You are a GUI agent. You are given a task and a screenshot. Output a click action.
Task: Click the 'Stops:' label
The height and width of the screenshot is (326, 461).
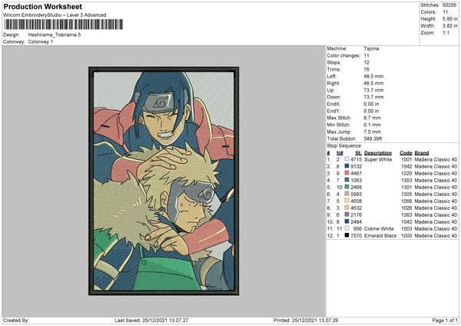pyautogui.click(x=334, y=62)
